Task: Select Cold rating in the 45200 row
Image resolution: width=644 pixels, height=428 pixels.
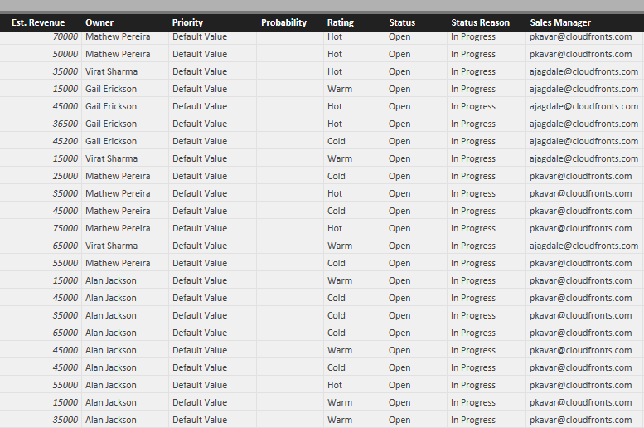Action: click(x=337, y=141)
